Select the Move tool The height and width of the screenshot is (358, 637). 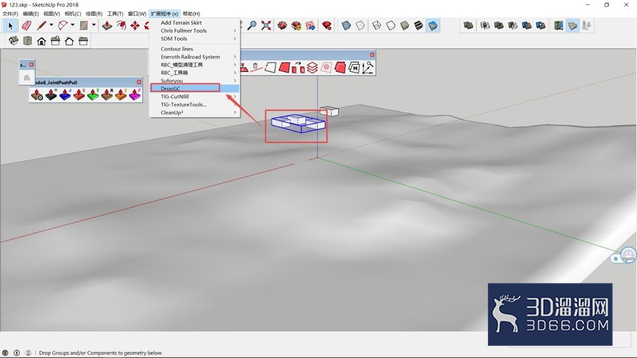[135, 25]
